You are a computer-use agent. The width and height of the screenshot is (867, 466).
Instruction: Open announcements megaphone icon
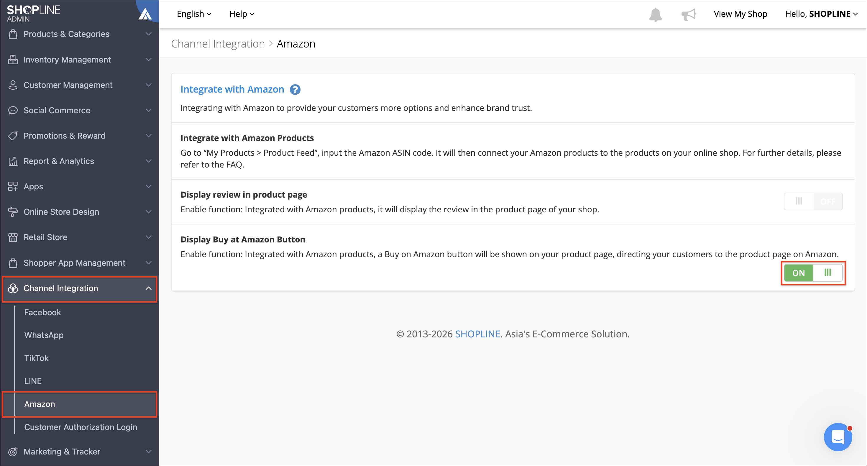pos(689,14)
